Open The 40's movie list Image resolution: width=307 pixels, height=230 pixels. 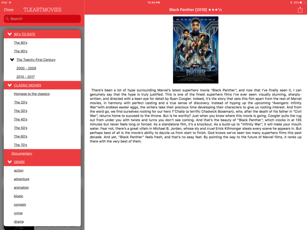[x=21, y=119]
